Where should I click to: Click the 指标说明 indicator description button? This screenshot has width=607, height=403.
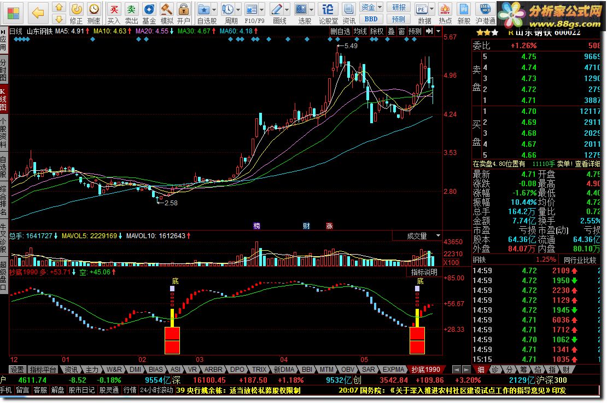424,273
